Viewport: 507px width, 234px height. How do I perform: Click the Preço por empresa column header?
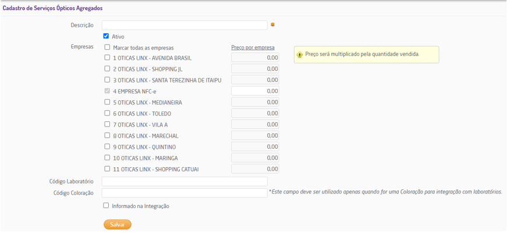click(x=253, y=48)
